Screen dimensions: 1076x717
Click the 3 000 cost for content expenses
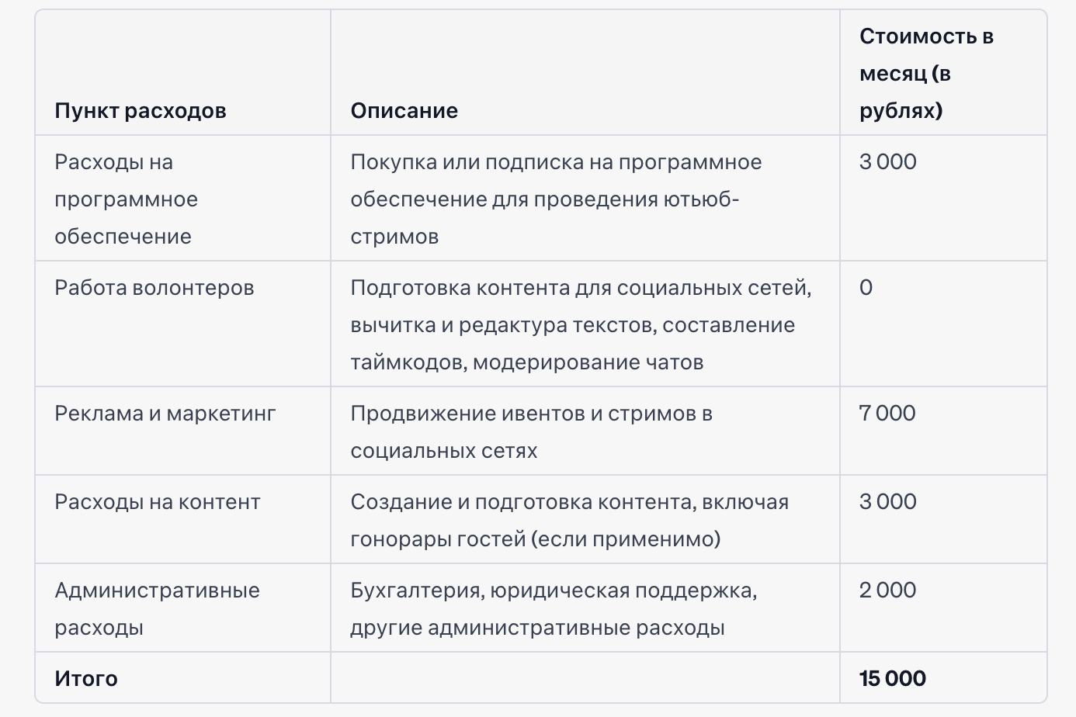coord(887,502)
